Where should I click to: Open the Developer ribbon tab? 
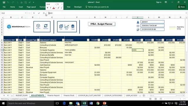(x=78, y=7)
